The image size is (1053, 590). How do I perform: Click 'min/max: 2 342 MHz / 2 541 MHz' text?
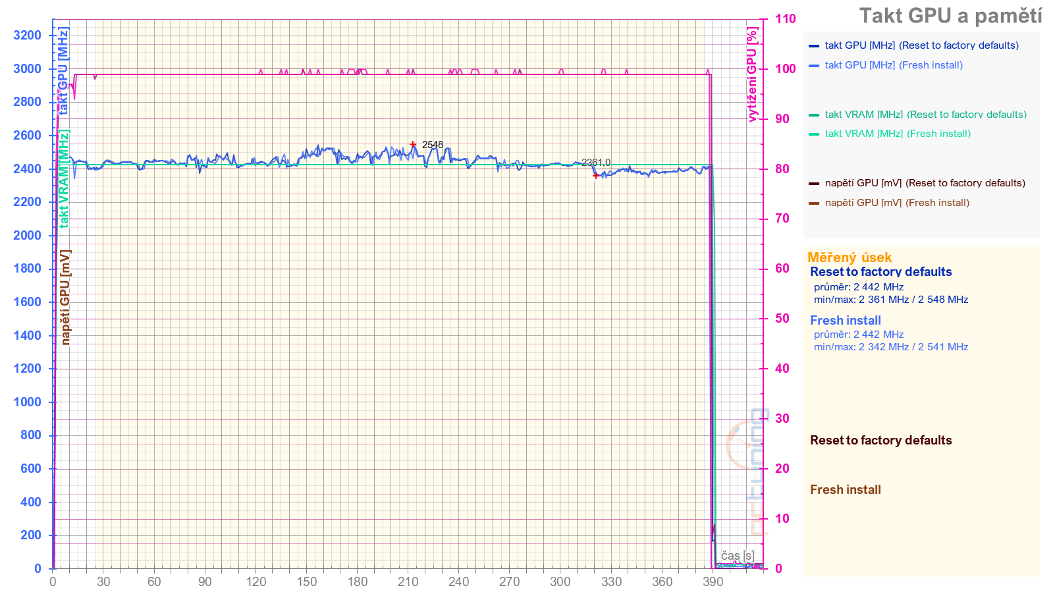(890, 347)
